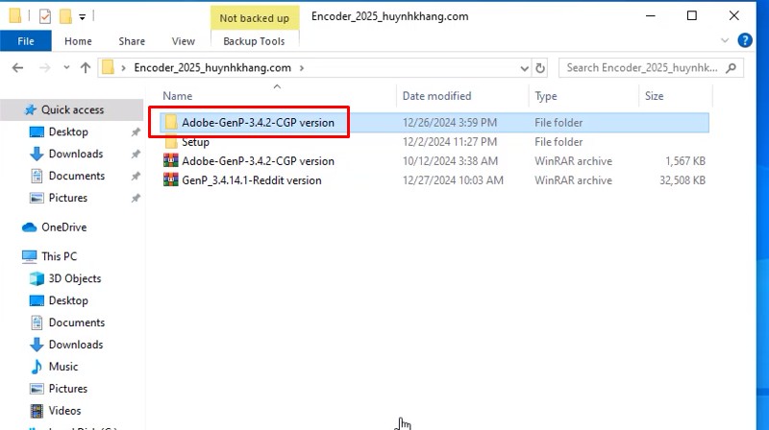Screen dimensions: 769x430
Task: Select 3D Objects under This PC
Action: point(74,278)
